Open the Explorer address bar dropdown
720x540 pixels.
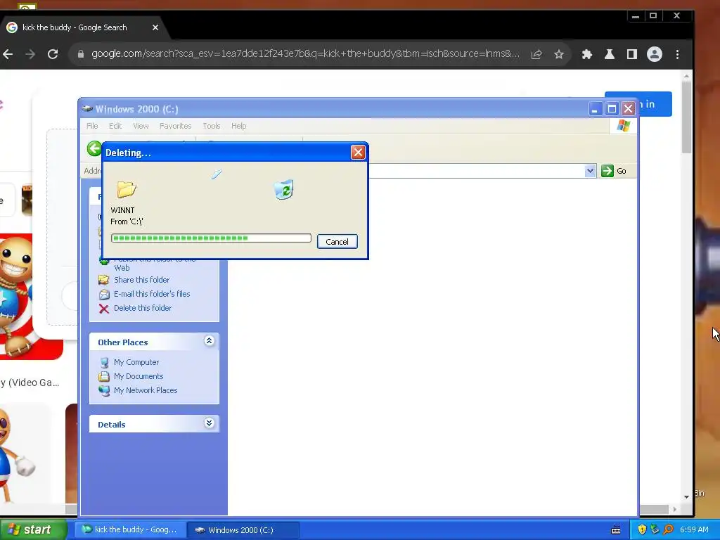(590, 171)
